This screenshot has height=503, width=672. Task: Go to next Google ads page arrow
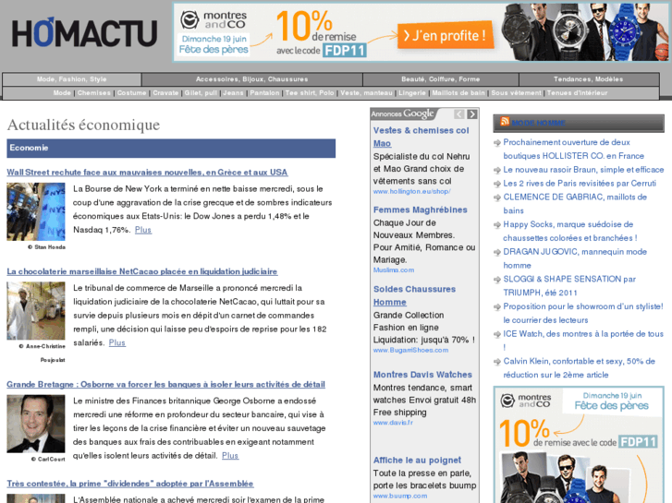(471, 114)
